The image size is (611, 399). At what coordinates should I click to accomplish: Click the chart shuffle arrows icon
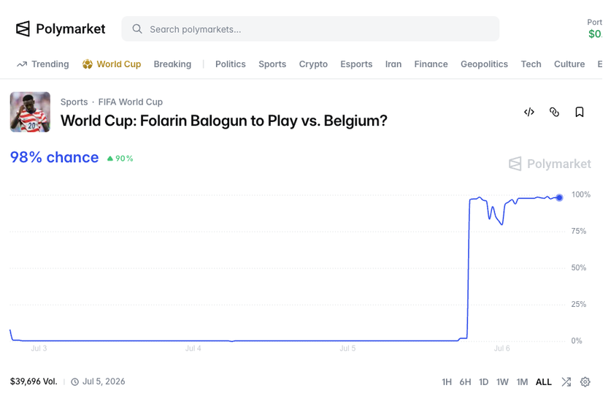coord(566,382)
